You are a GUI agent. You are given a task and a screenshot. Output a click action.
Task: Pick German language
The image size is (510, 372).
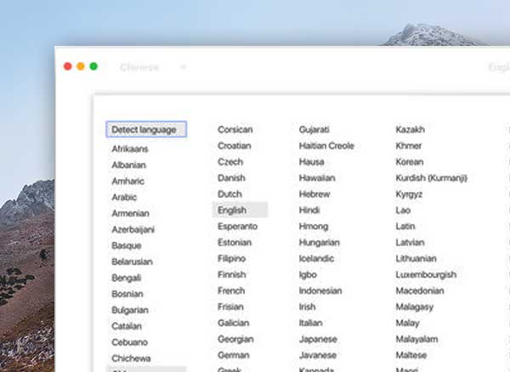(234, 355)
